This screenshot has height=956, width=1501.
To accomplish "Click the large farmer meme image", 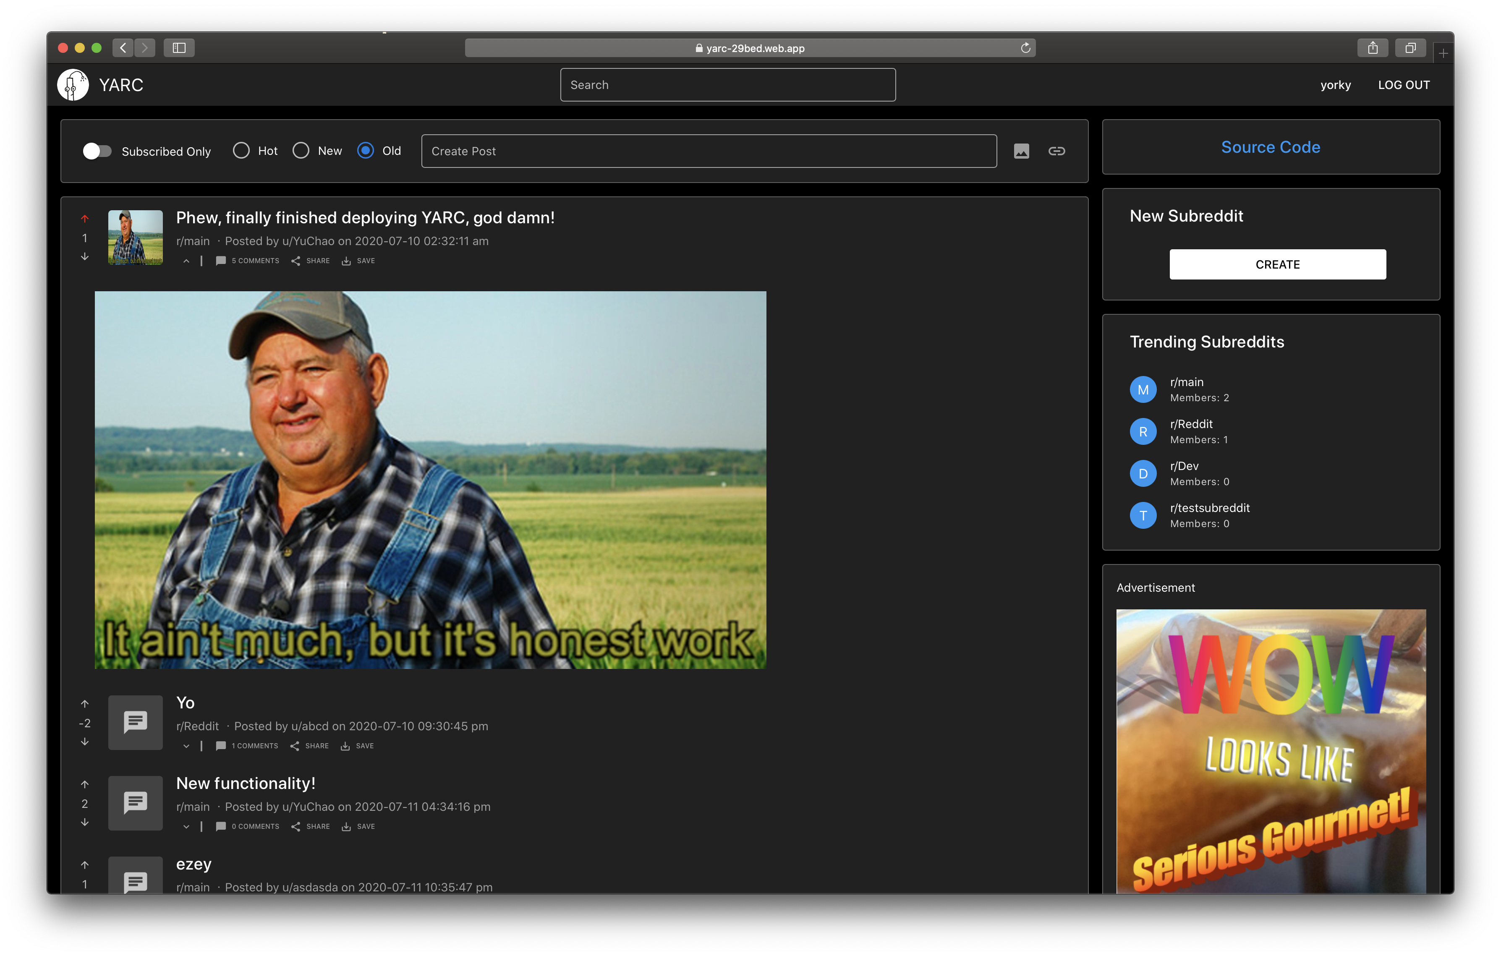I will click(430, 480).
